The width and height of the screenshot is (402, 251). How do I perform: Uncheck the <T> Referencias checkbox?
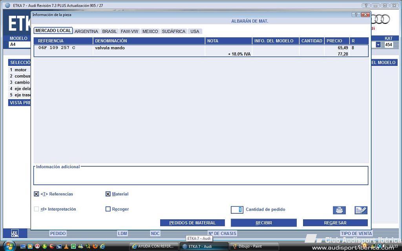coord(37,194)
